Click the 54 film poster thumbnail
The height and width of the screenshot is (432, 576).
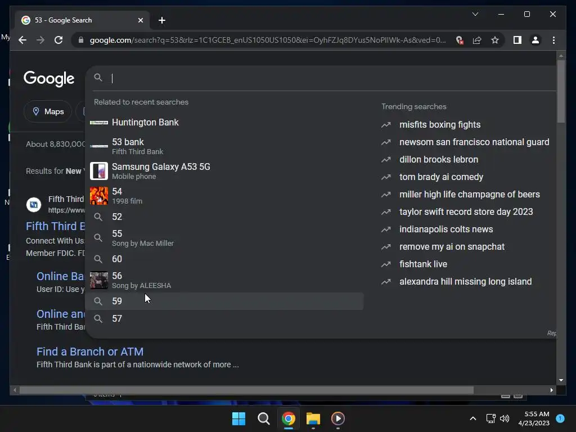(x=99, y=195)
